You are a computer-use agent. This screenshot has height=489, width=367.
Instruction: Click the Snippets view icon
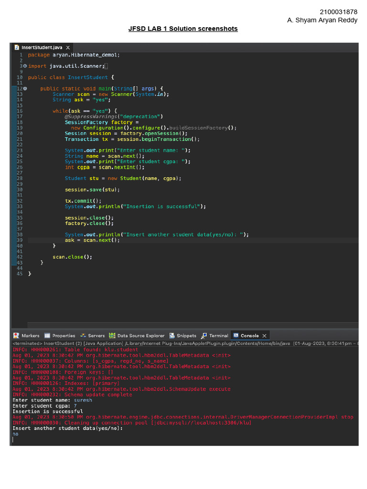point(172,336)
